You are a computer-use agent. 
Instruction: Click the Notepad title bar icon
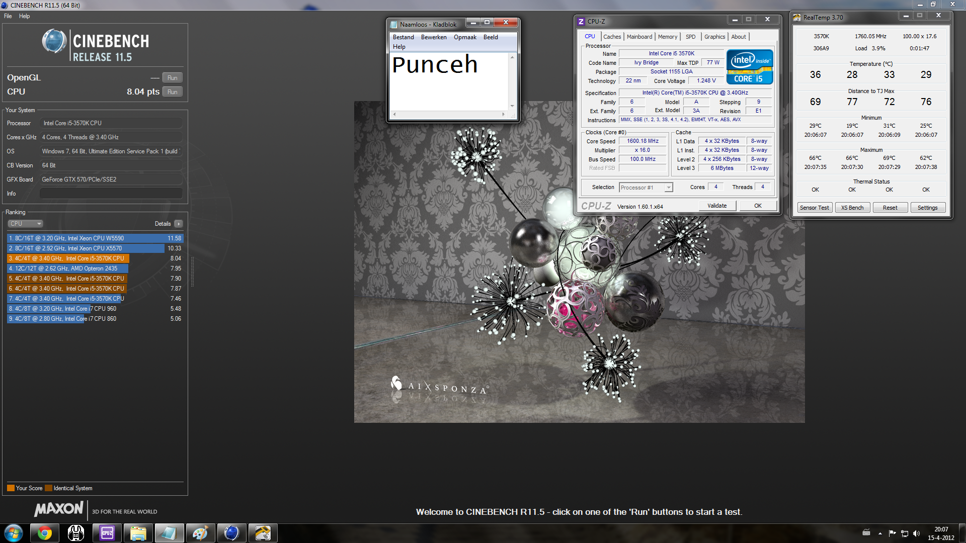(394, 24)
